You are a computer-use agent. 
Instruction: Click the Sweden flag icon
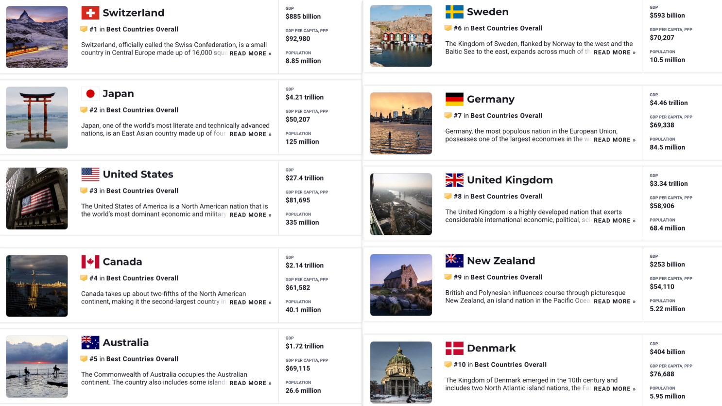click(x=454, y=12)
